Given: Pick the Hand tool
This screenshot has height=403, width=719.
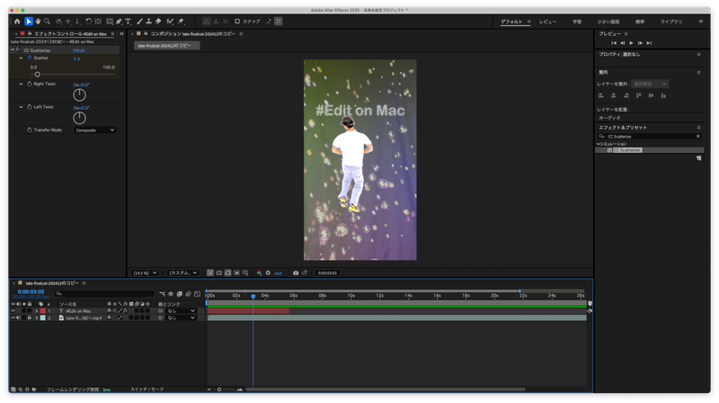Looking at the screenshot, I should [x=38, y=21].
